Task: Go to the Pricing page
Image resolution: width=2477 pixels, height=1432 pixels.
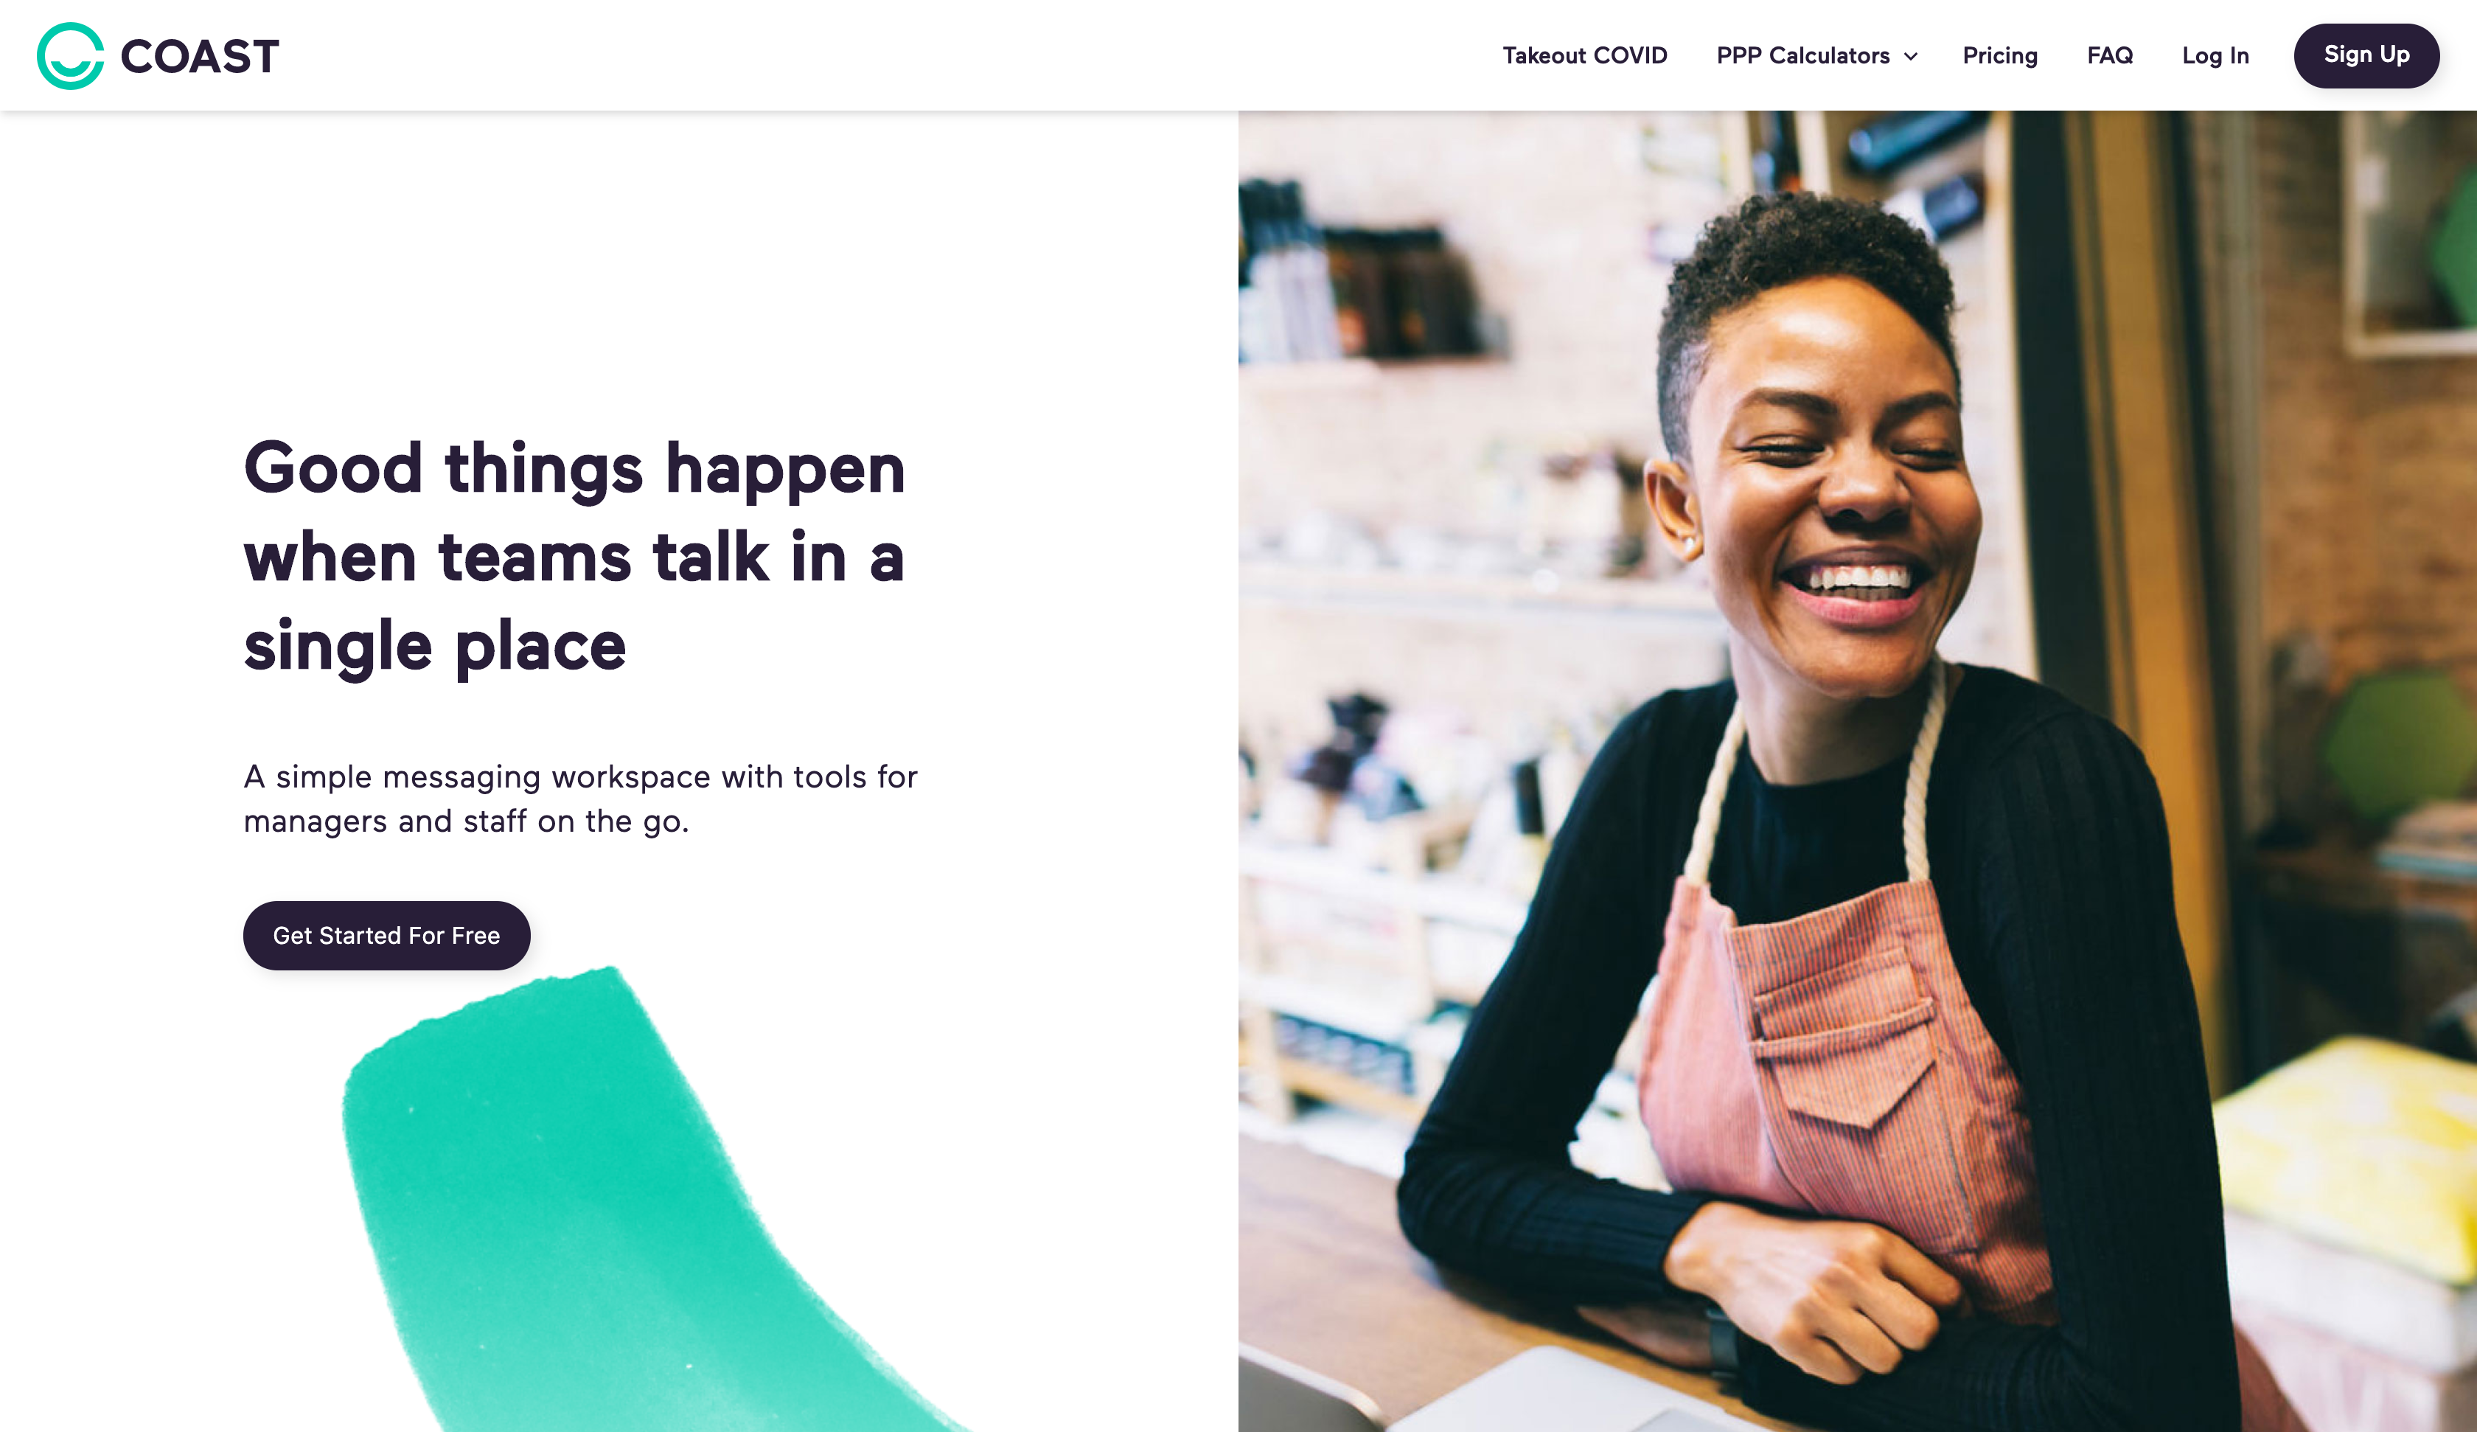Action: coord(1999,55)
